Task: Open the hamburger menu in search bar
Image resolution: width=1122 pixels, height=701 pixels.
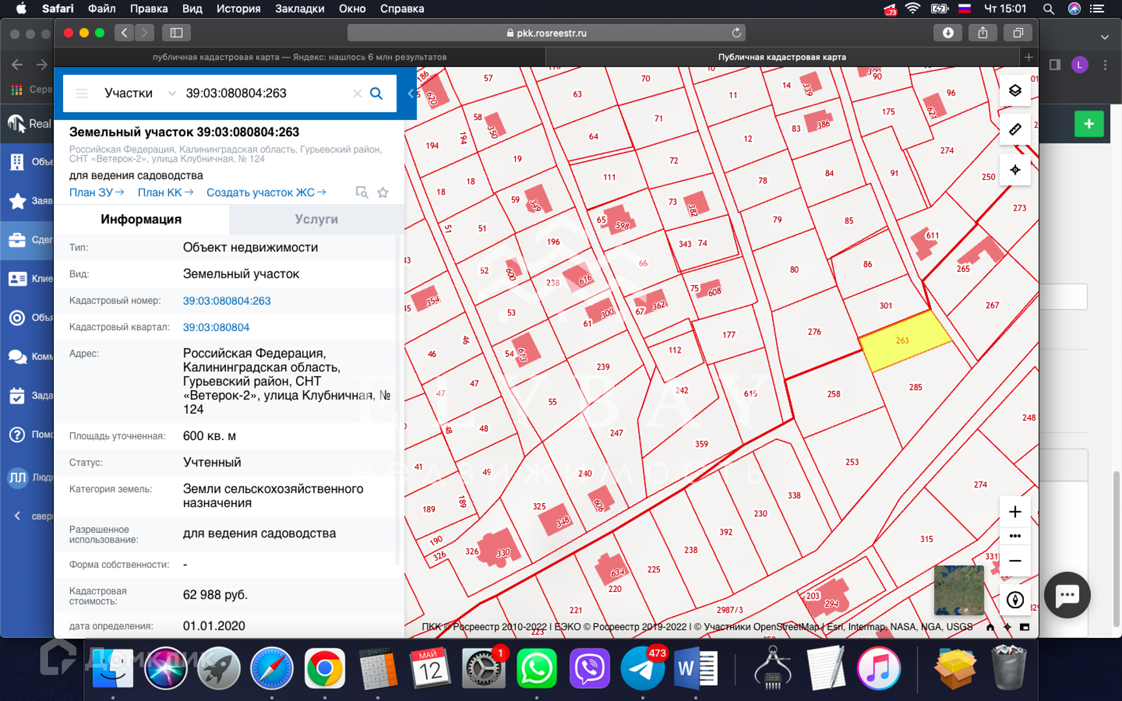Action: click(x=82, y=93)
